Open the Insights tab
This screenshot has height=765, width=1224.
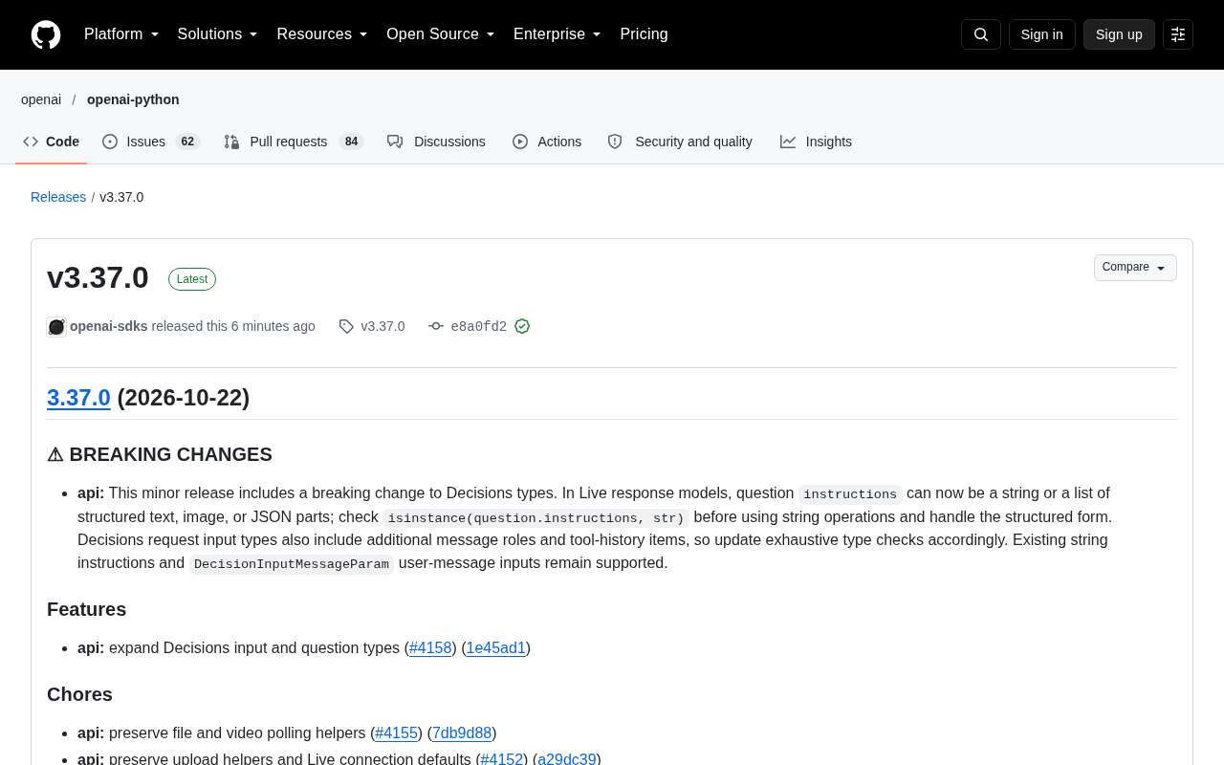tap(816, 142)
